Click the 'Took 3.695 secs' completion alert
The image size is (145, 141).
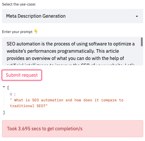[72, 129]
